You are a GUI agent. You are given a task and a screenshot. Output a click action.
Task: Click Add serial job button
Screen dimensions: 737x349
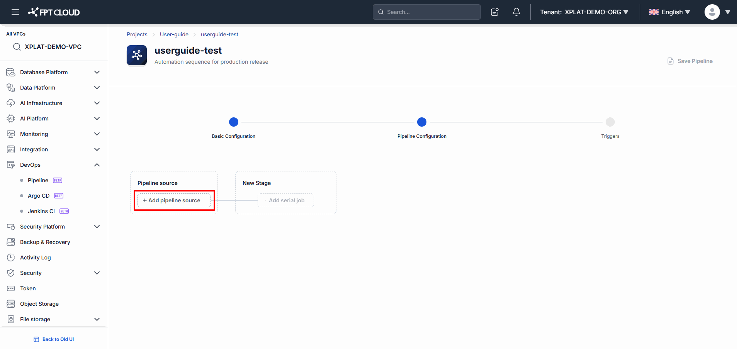[x=286, y=200]
